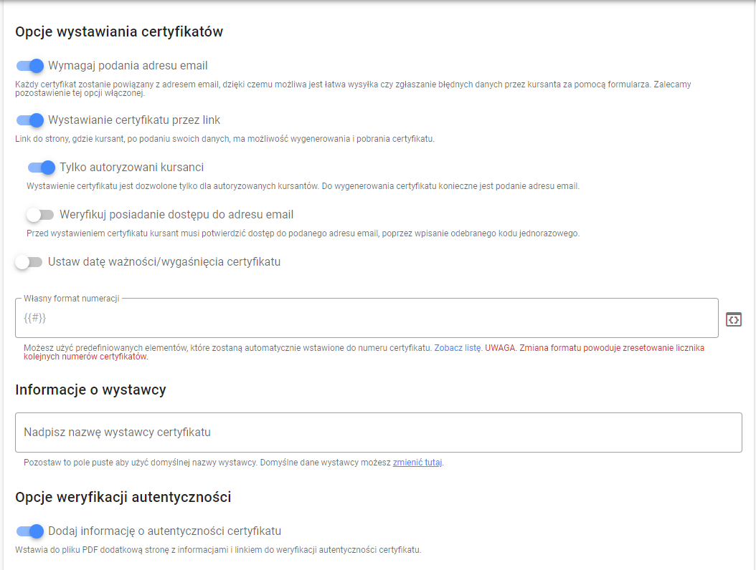The height and width of the screenshot is (570, 756).
Task: Focus the 'Własny format numeracji' field
Action: pyautogui.click(x=367, y=318)
